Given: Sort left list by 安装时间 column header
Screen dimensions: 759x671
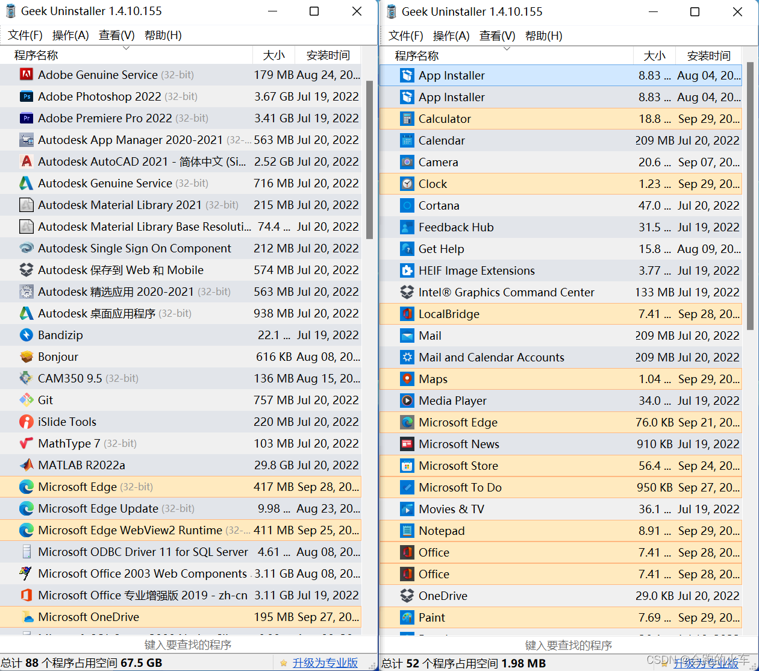Looking at the screenshot, I should click(x=328, y=55).
